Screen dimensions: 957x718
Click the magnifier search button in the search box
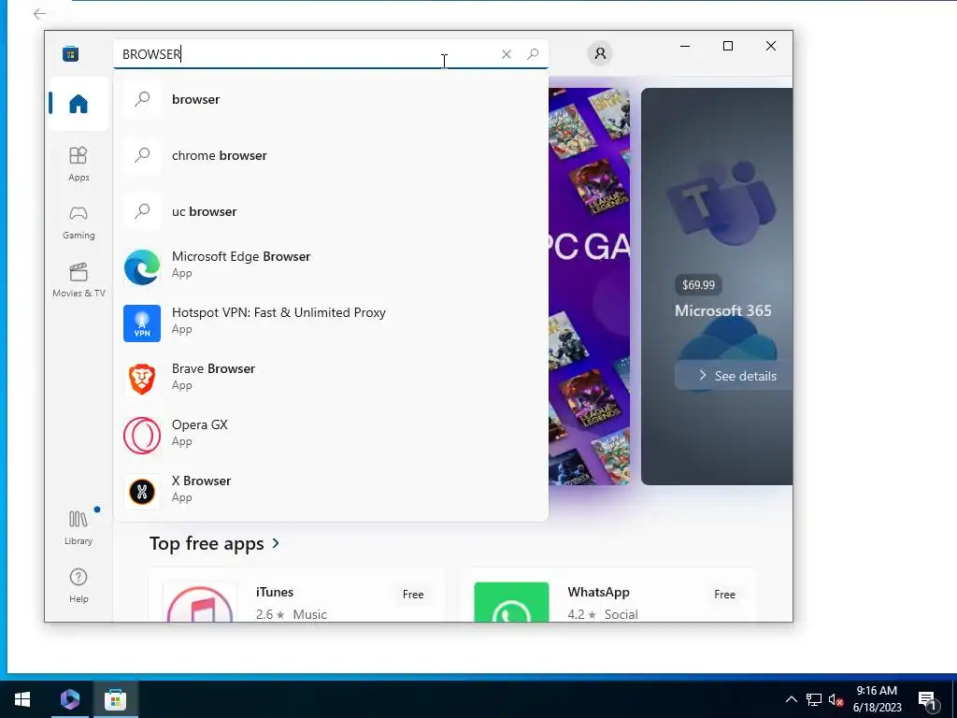532,54
